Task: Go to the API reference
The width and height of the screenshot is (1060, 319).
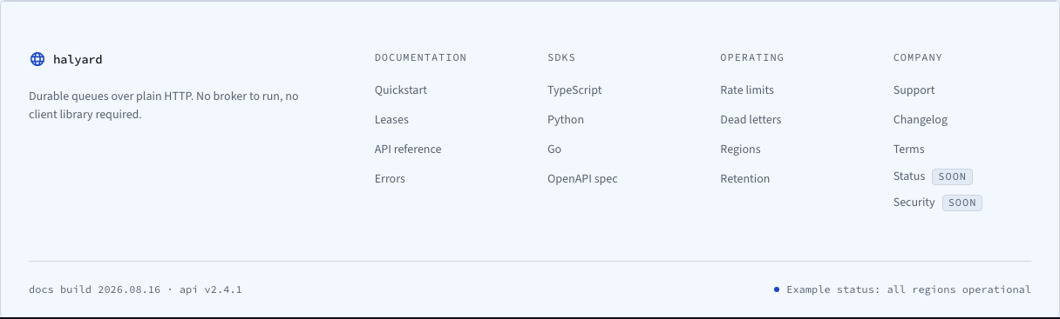Action: click(408, 150)
